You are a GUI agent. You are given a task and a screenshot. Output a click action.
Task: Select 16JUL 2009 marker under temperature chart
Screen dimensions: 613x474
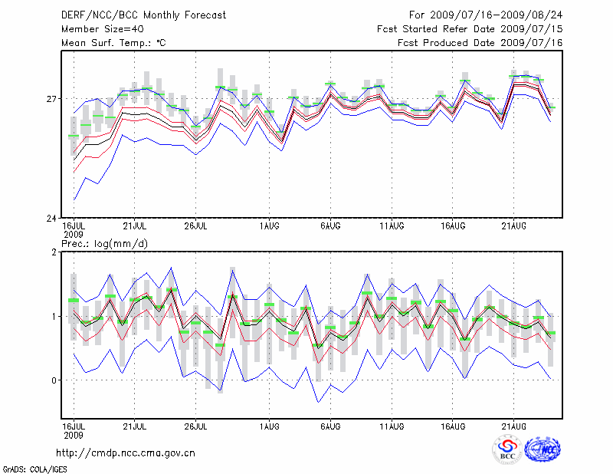73,229
